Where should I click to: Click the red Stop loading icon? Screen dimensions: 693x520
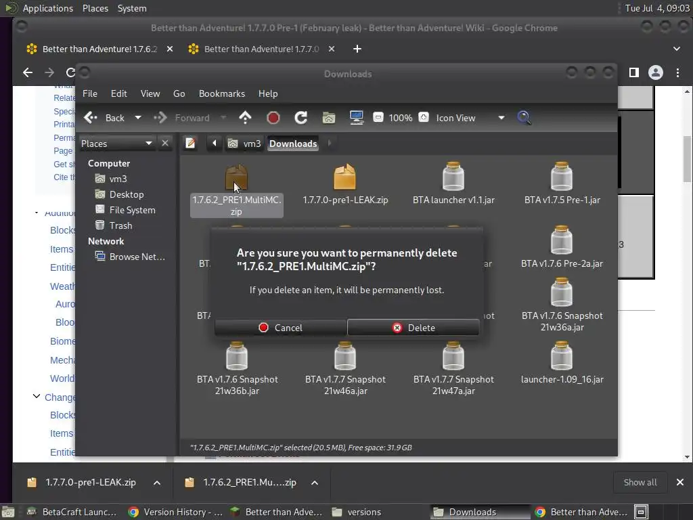click(273, 118)
